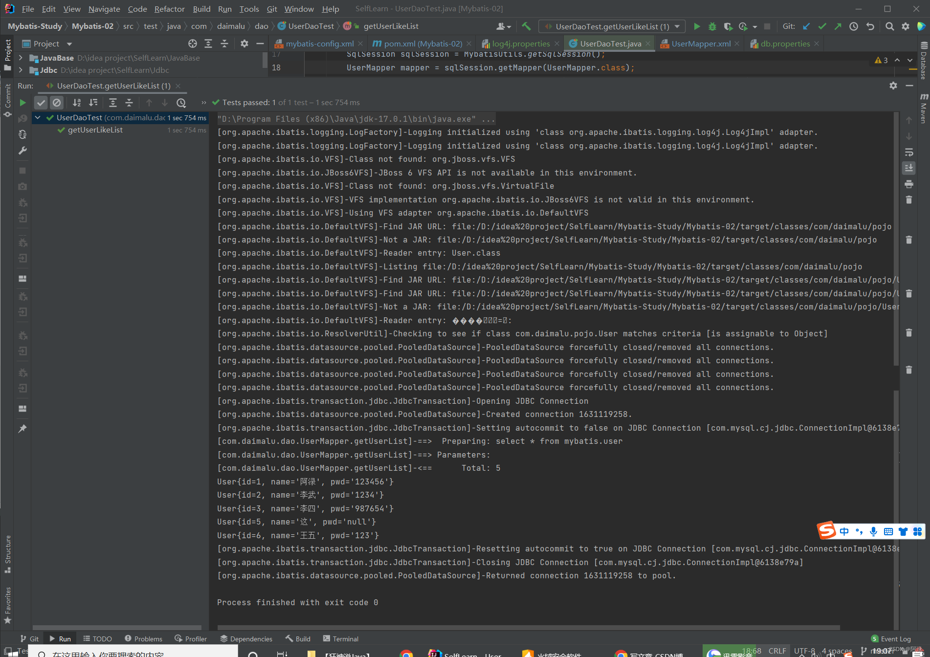Run with coverage icon in toolbar
Screen dimensions: 930x657
tap(728, 26)
